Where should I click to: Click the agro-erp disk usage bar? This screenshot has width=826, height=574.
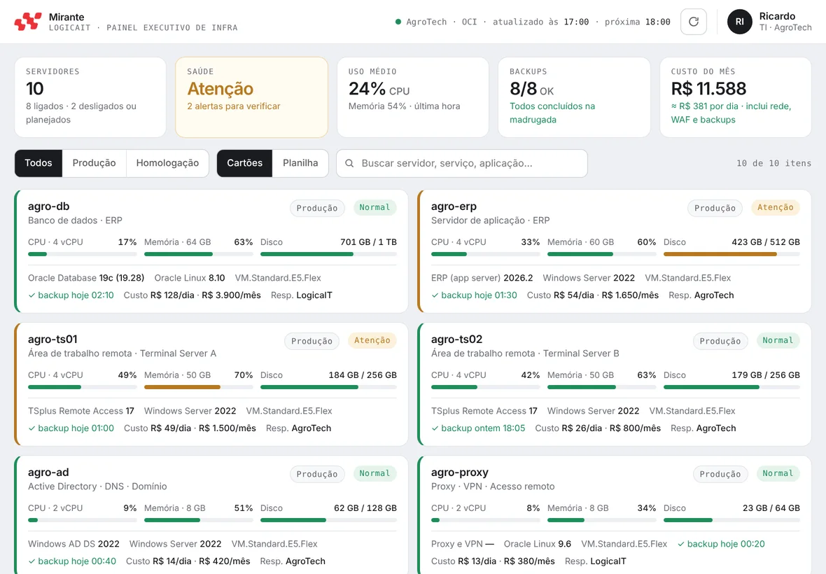tap(731, 254)
